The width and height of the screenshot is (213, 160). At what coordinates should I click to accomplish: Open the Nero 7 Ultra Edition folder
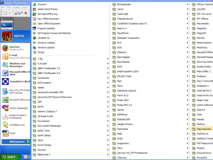click(202, 81)
